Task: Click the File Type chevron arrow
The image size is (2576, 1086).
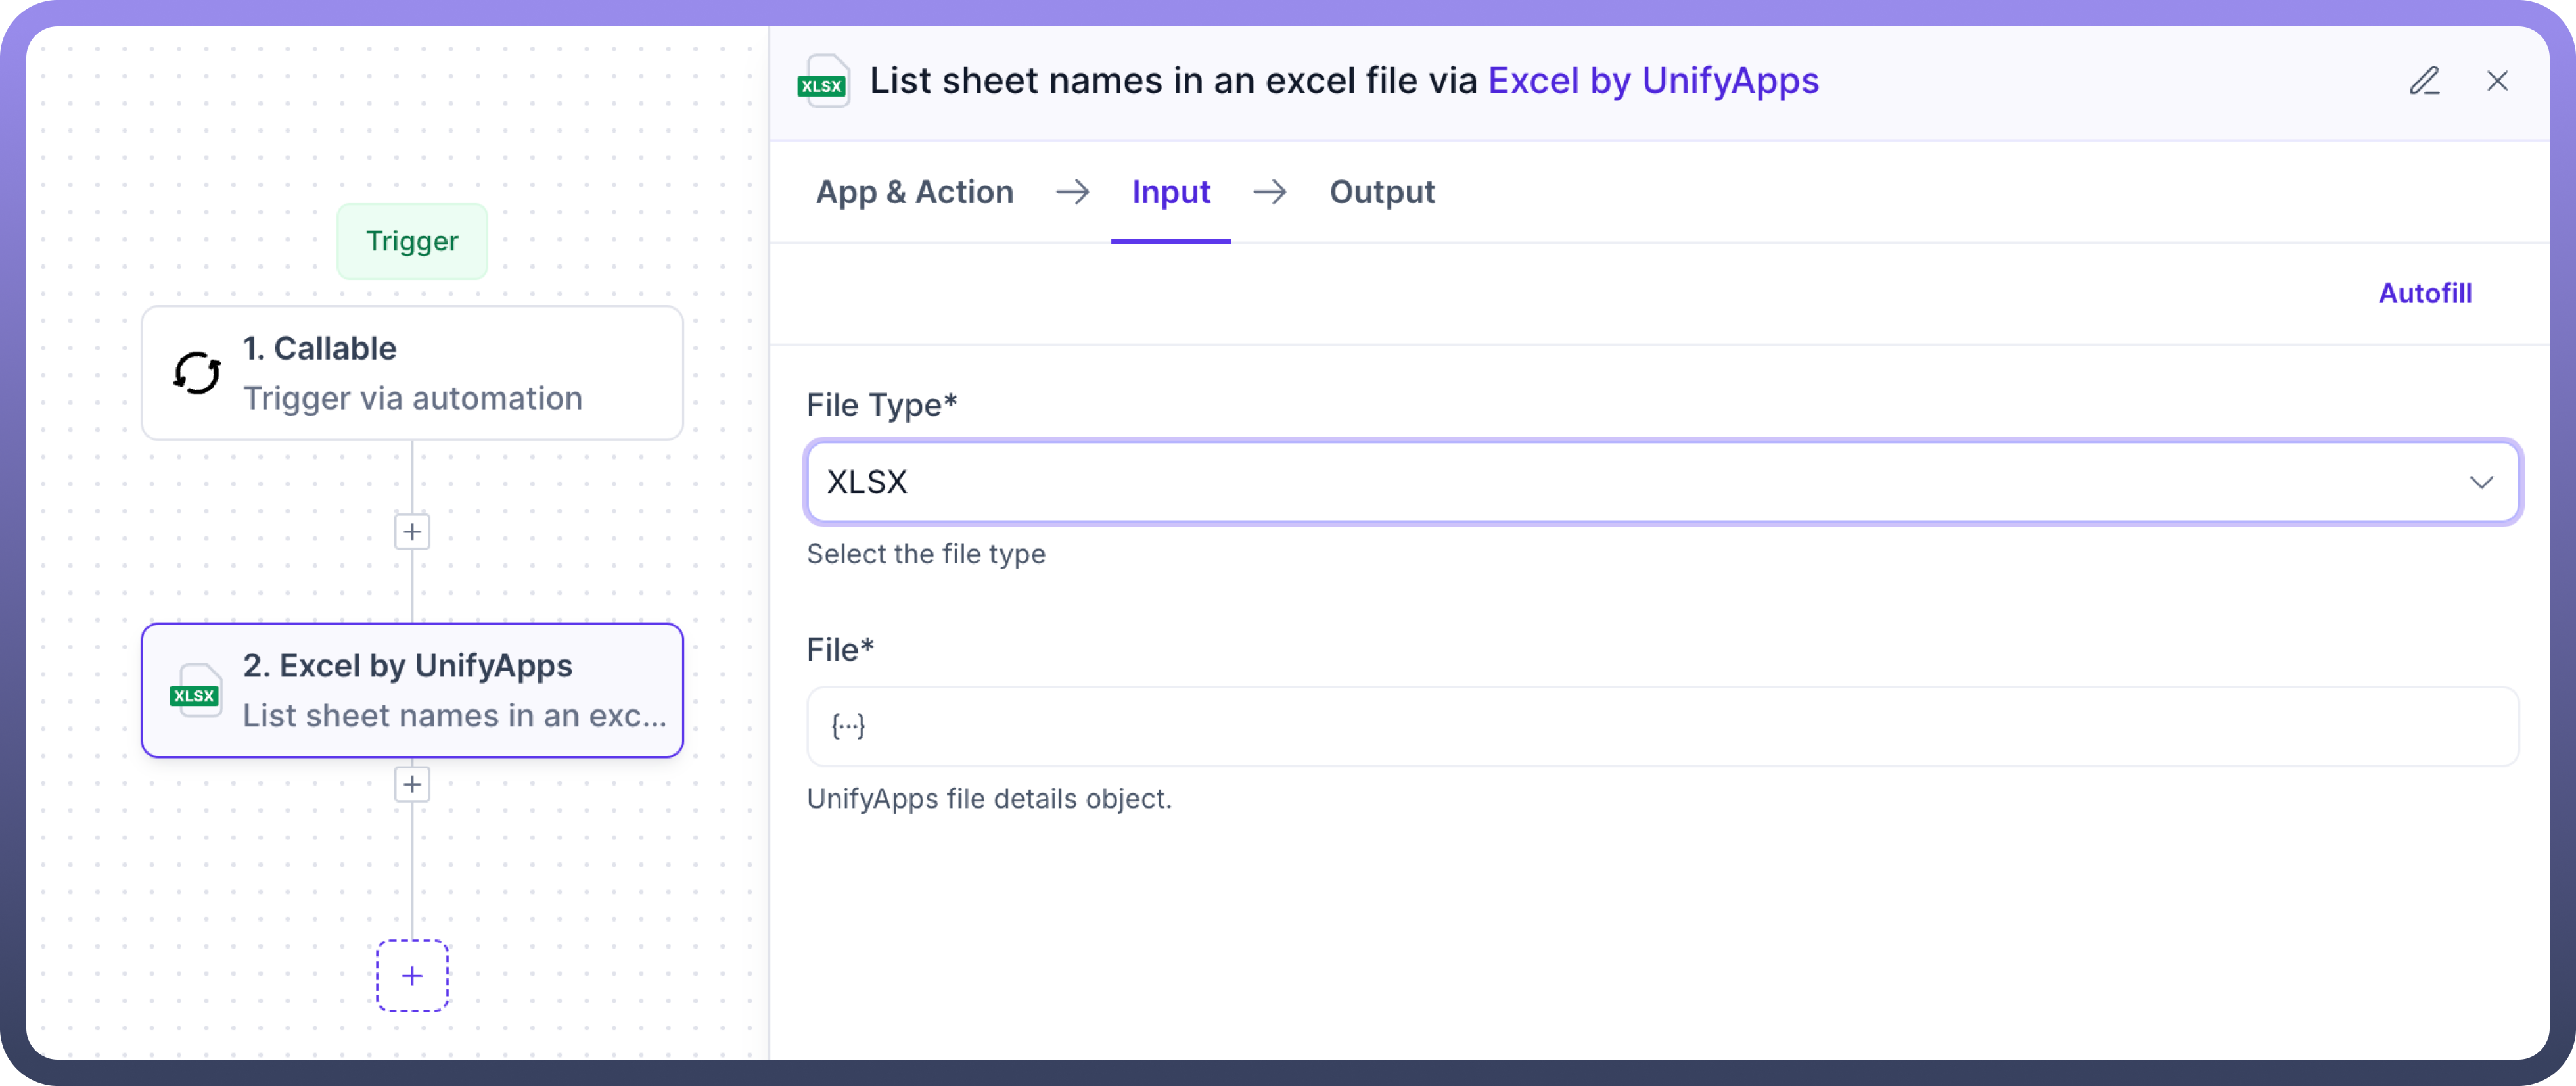Action: 2481,483
